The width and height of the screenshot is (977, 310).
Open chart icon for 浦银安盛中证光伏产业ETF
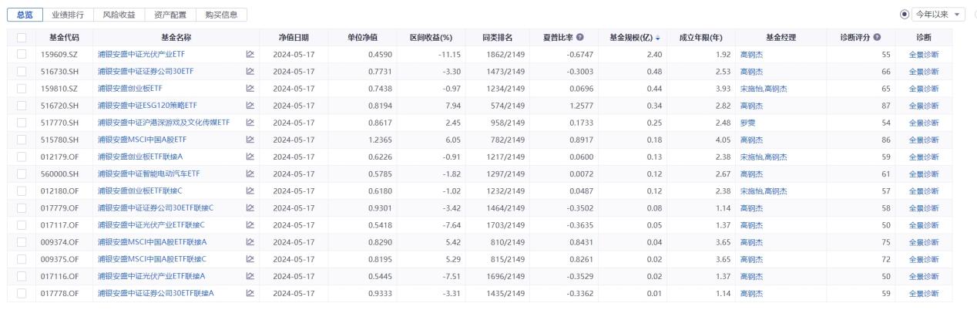pyautogui.click(x=250, y=54)
